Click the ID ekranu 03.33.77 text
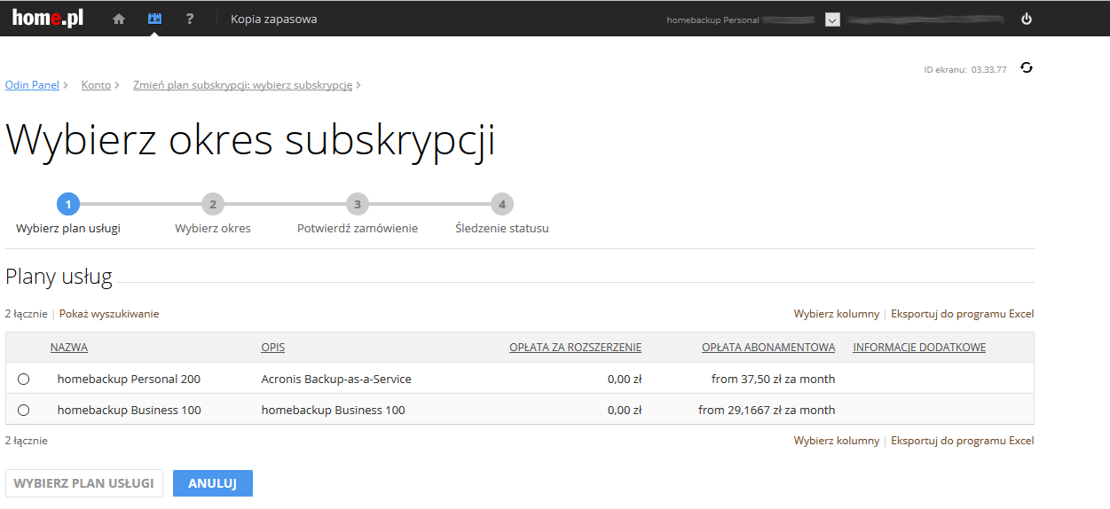This screenshot has height=509, width=1110. (x=965, y=69)
